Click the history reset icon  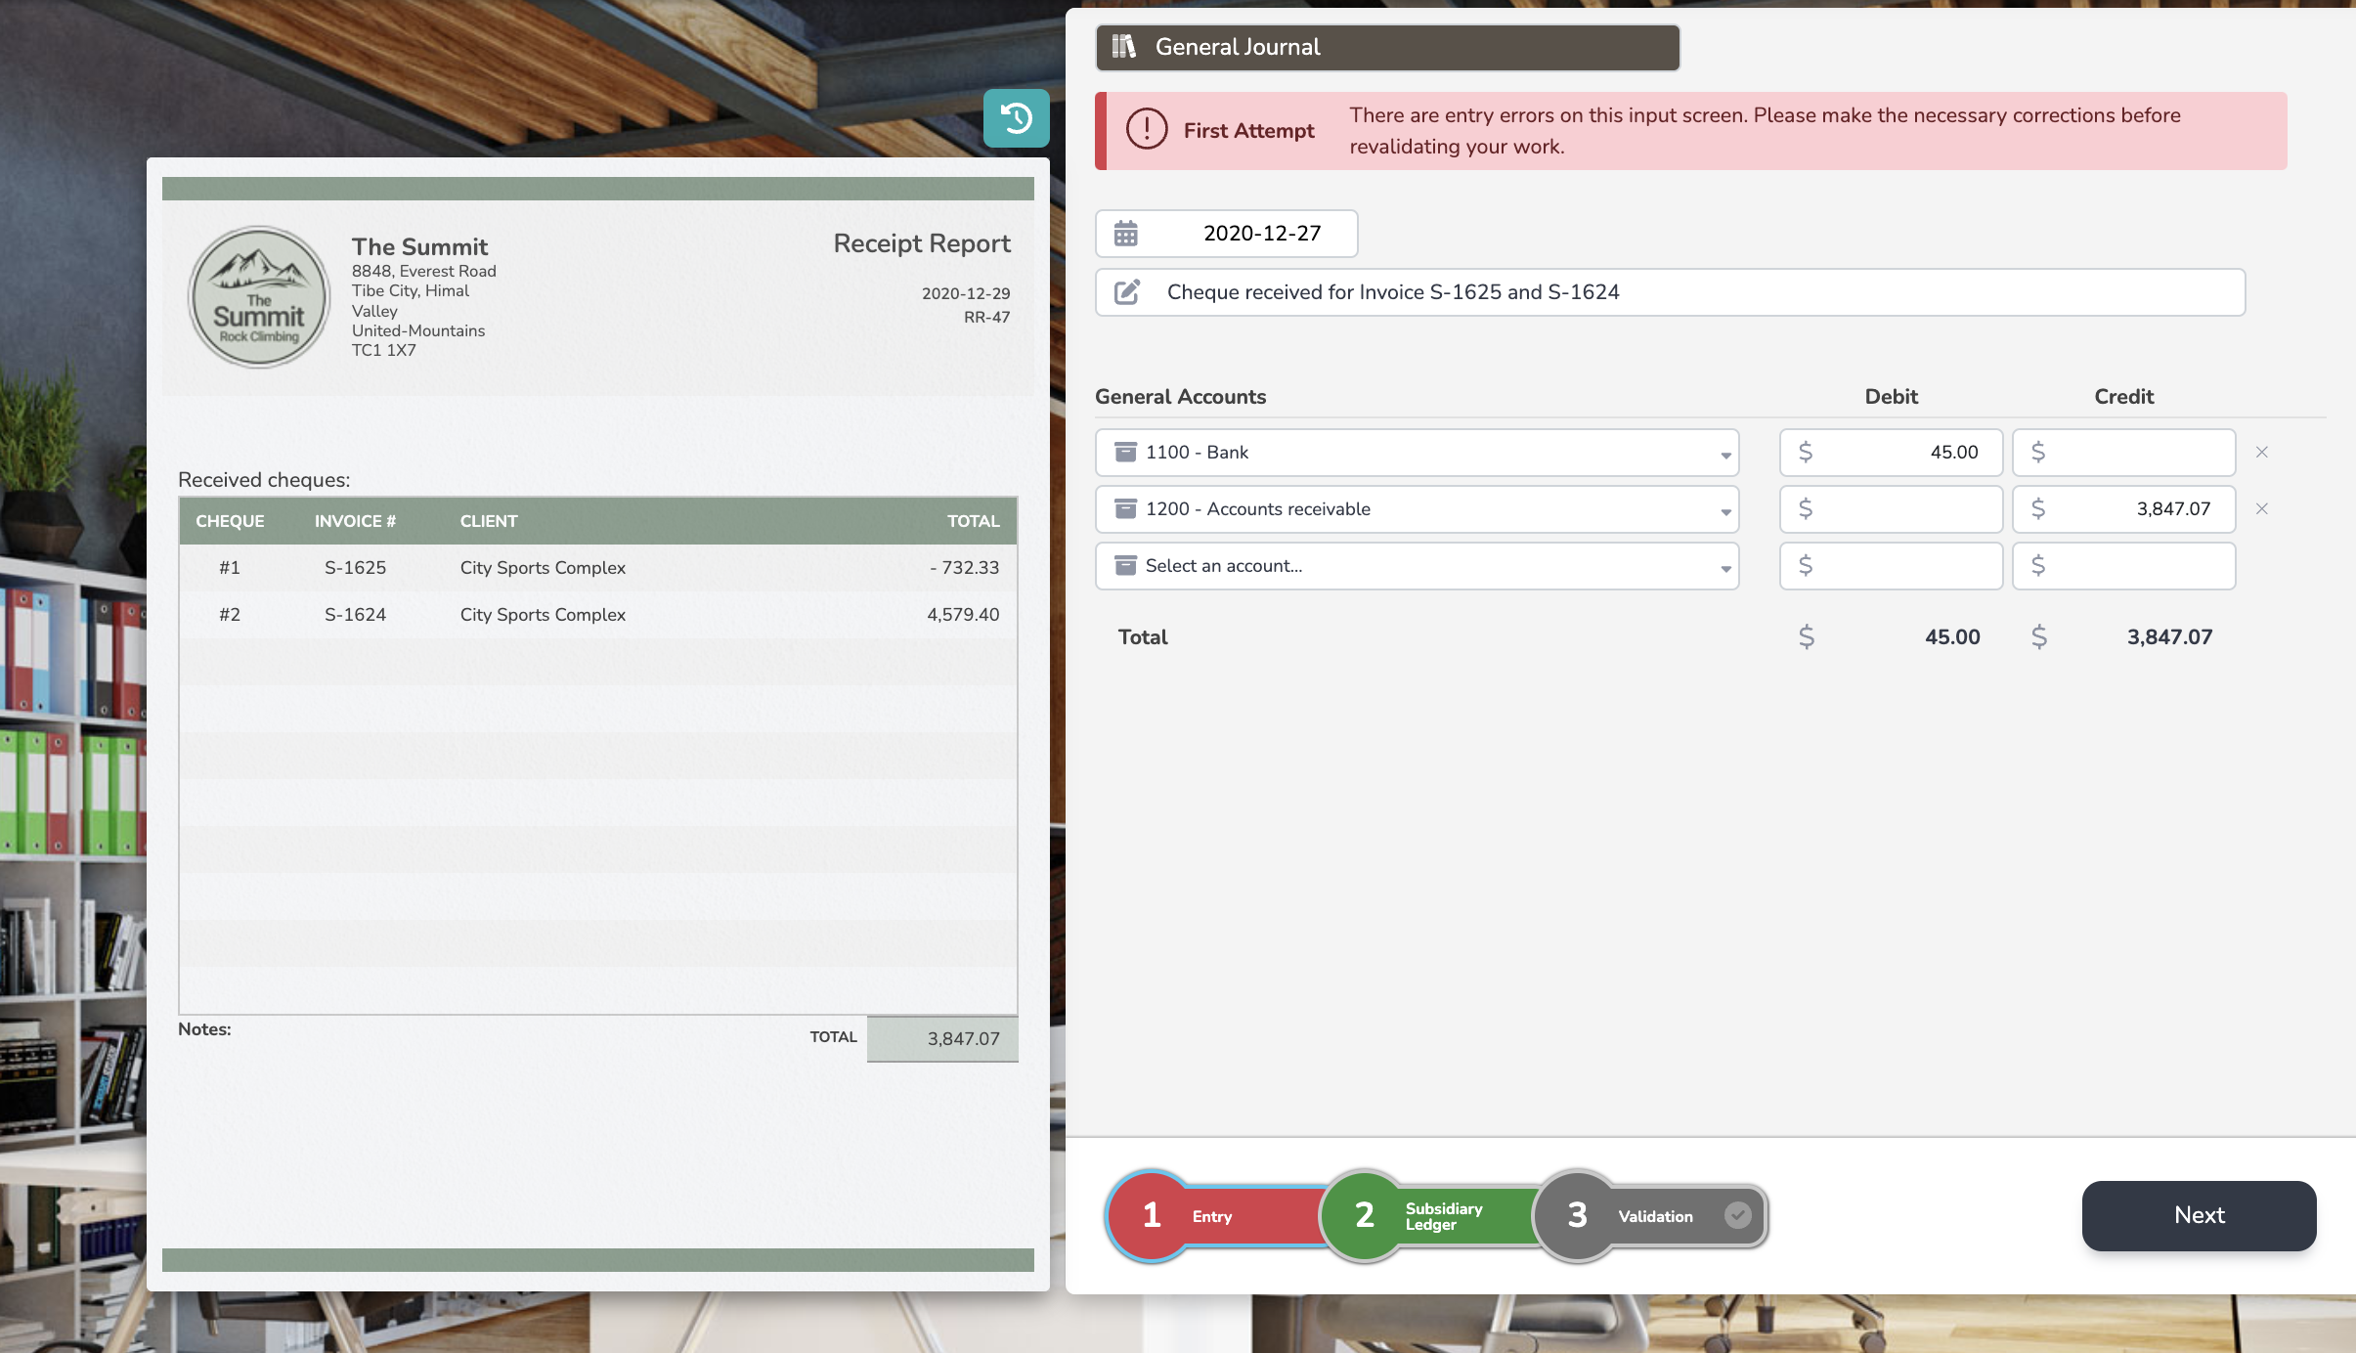tap(1016, 118)
